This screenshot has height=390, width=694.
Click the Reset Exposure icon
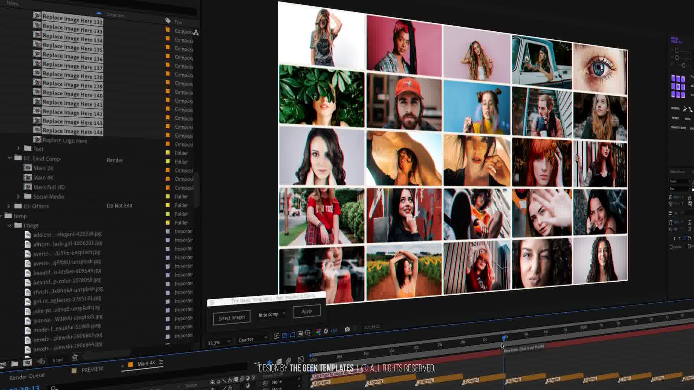point(326,331)
